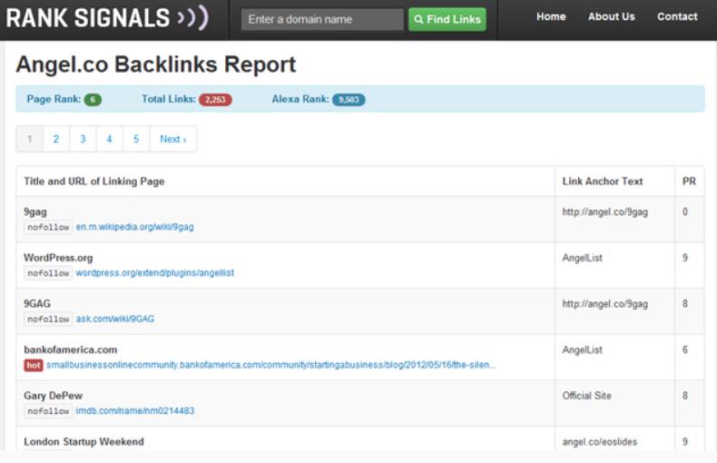717x463 pixels.
Task: Click the Official Site anchor text
Action: click(x=586, y=396)
